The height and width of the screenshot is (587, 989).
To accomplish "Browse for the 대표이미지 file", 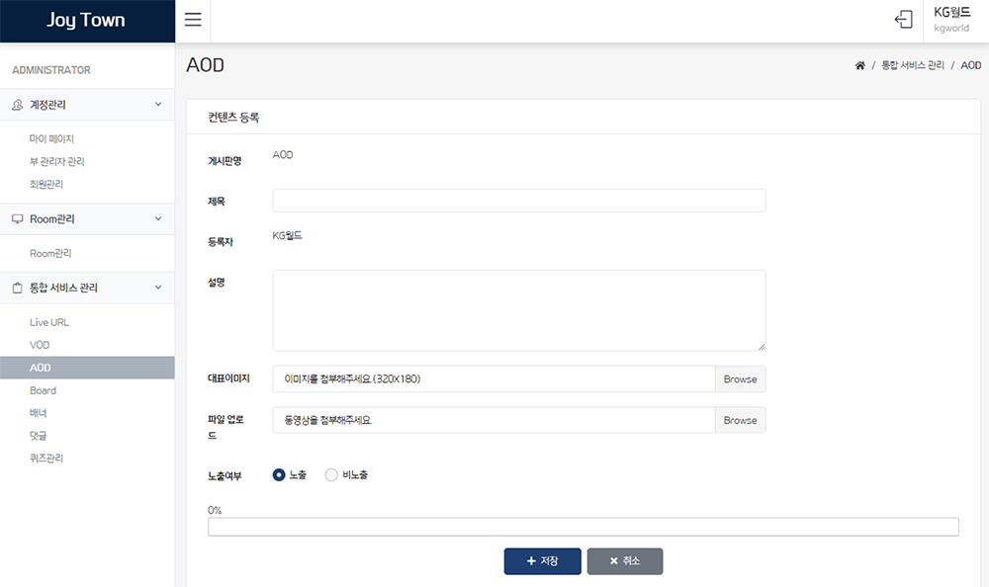I will (x=740, y=379).
